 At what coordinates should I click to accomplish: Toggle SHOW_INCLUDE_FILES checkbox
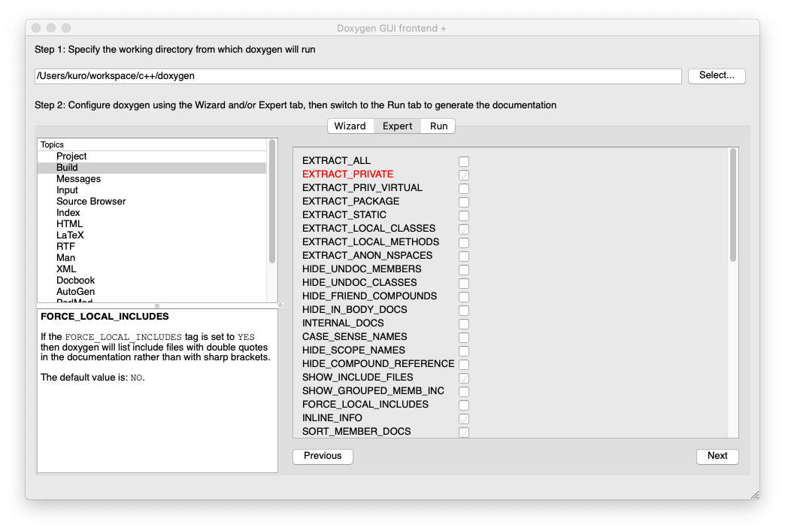tap(464, 378)
